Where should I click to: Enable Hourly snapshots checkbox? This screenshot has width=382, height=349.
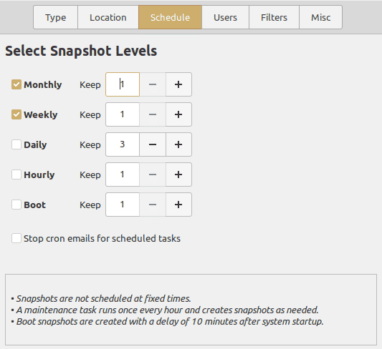click(x=16, y=174)
